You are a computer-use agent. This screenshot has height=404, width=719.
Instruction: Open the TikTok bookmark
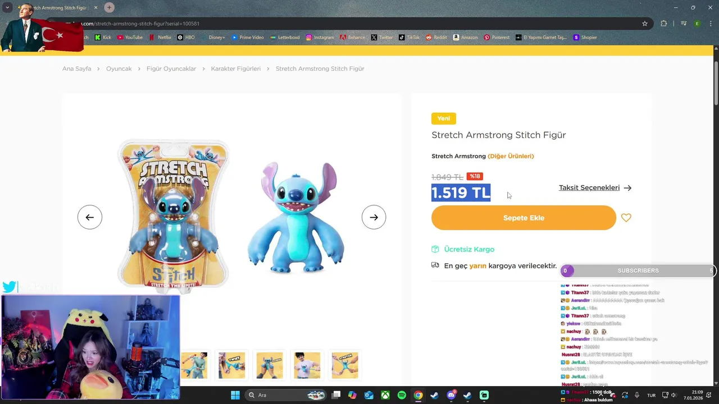pos(409,38)
